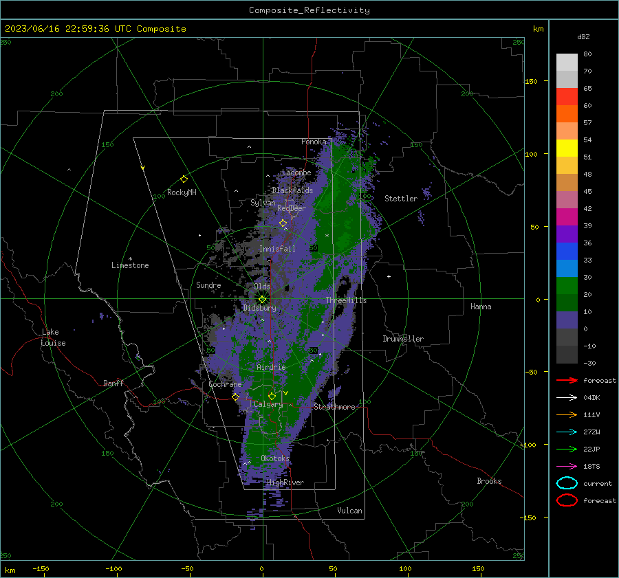This screenshot has width=619, height=578.
Task: Click the Lake Louise label
Action: click(53, 337)
